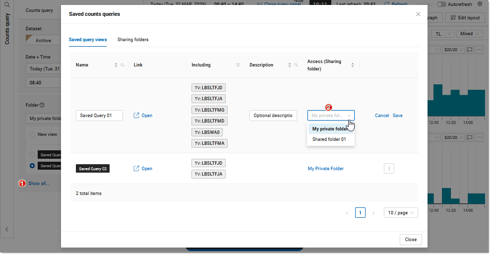This screenshot has height=255, width=491.
Task: Select the Archive dataset option
Action: point(43,40)
